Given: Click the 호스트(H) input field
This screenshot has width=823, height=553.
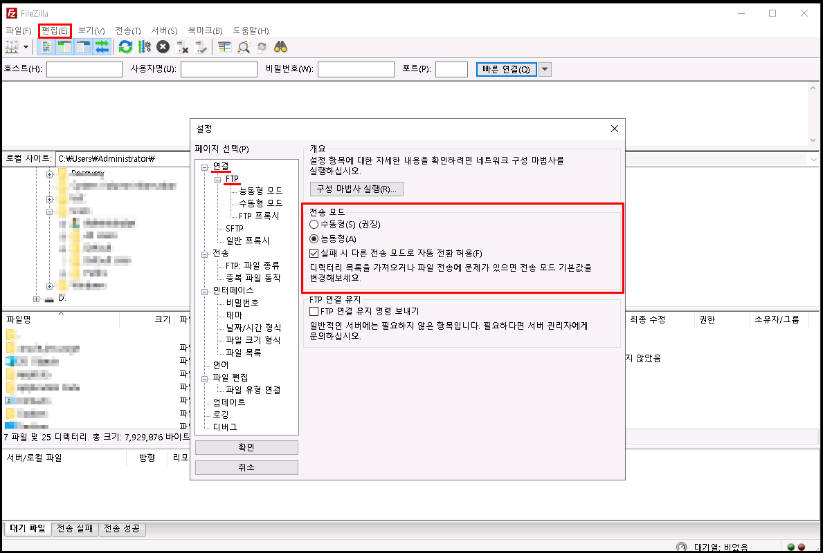Looking at the screenshot, I should click(x=84, y=69).
